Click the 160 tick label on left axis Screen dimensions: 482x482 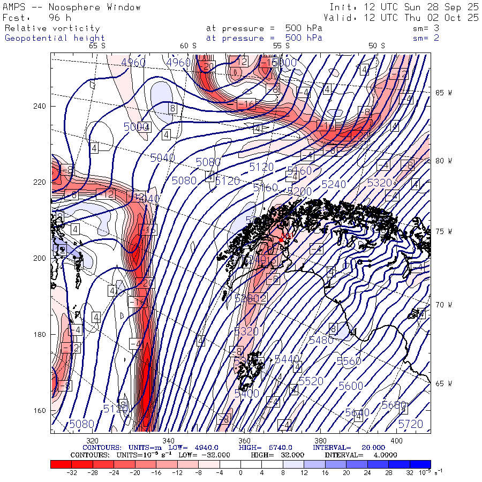click(x=39, y=410)
